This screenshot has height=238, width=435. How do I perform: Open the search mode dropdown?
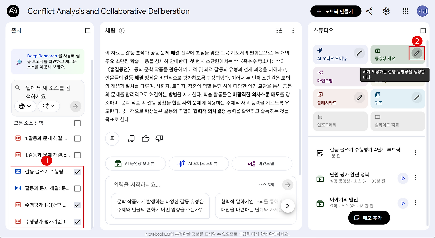[49, 106]
